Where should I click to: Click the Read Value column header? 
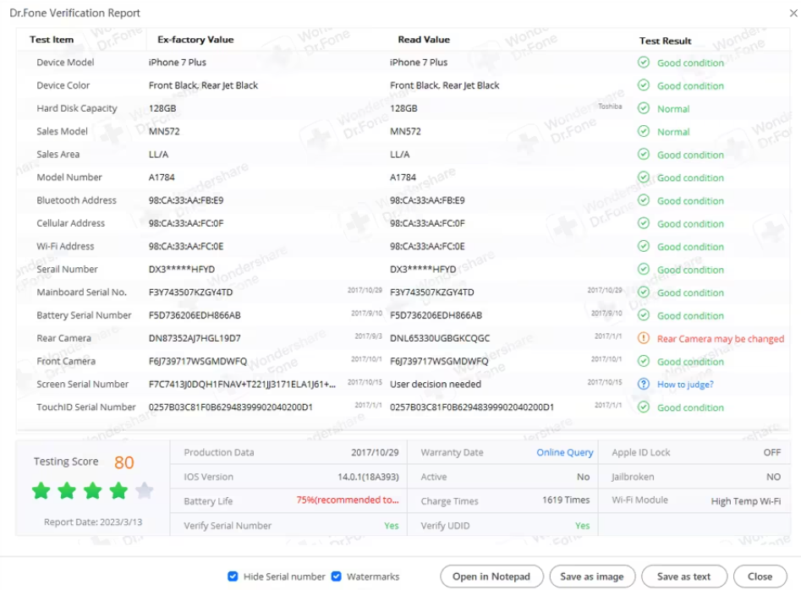(x=424, y=39)
